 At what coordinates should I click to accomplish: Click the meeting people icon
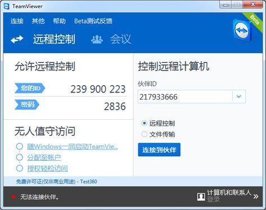click(x=97, y=39)
